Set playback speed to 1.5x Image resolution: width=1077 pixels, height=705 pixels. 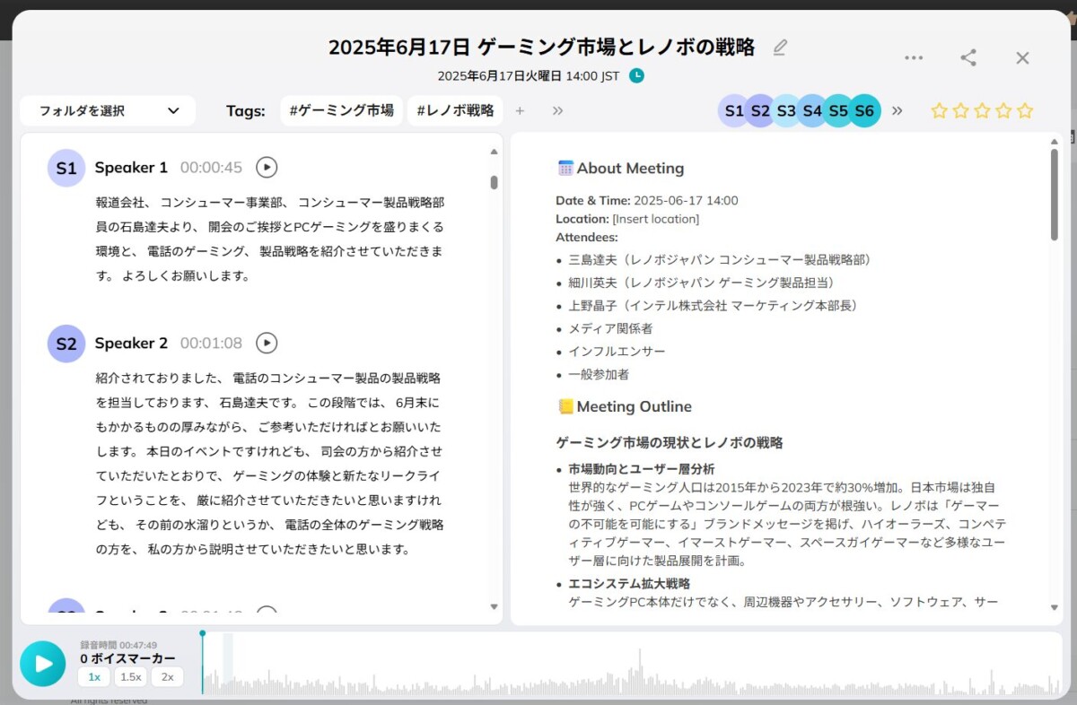coord(130,677)
